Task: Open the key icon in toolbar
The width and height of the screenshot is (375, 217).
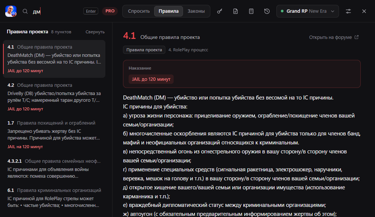Action: [219, 11]
